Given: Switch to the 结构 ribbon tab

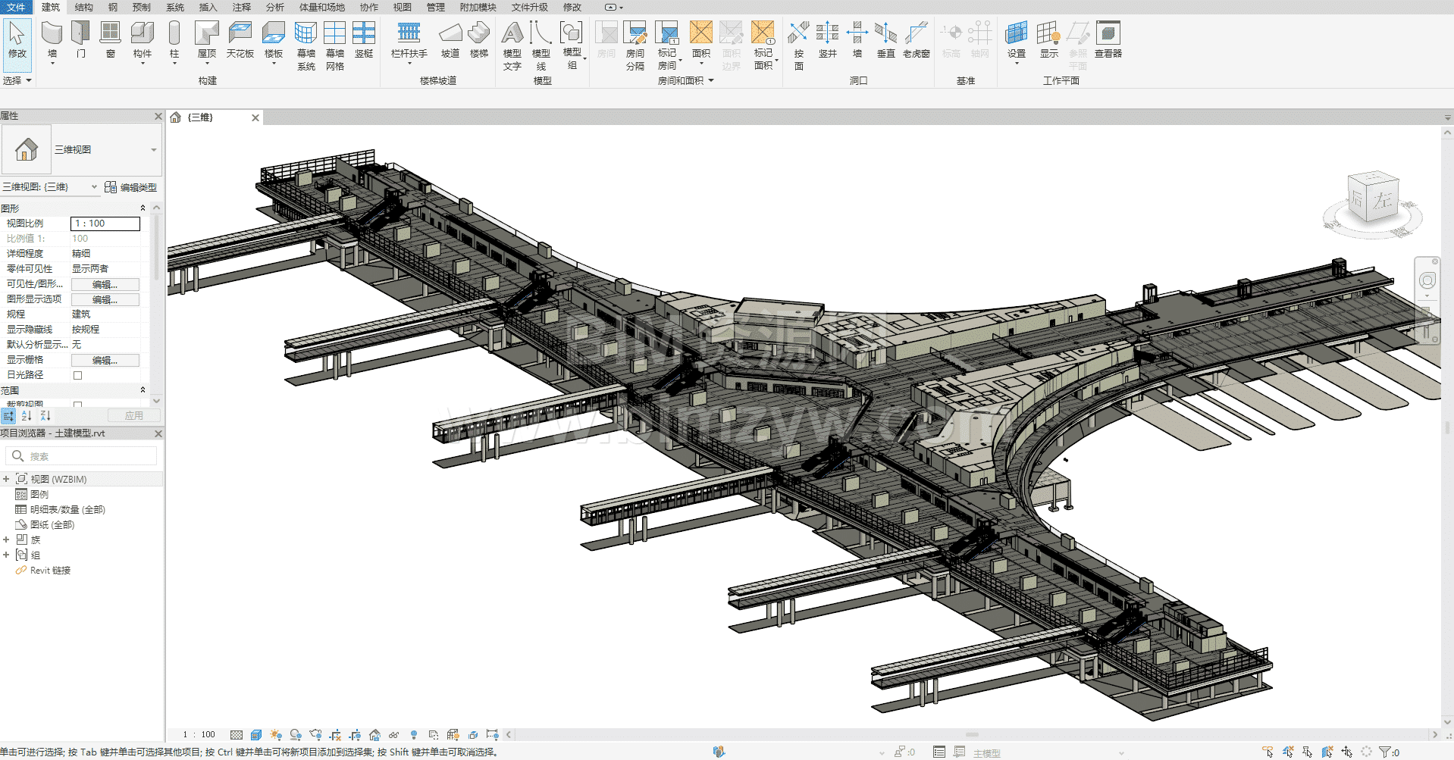Looking at the screenshot, I should (x=84, y=8).
